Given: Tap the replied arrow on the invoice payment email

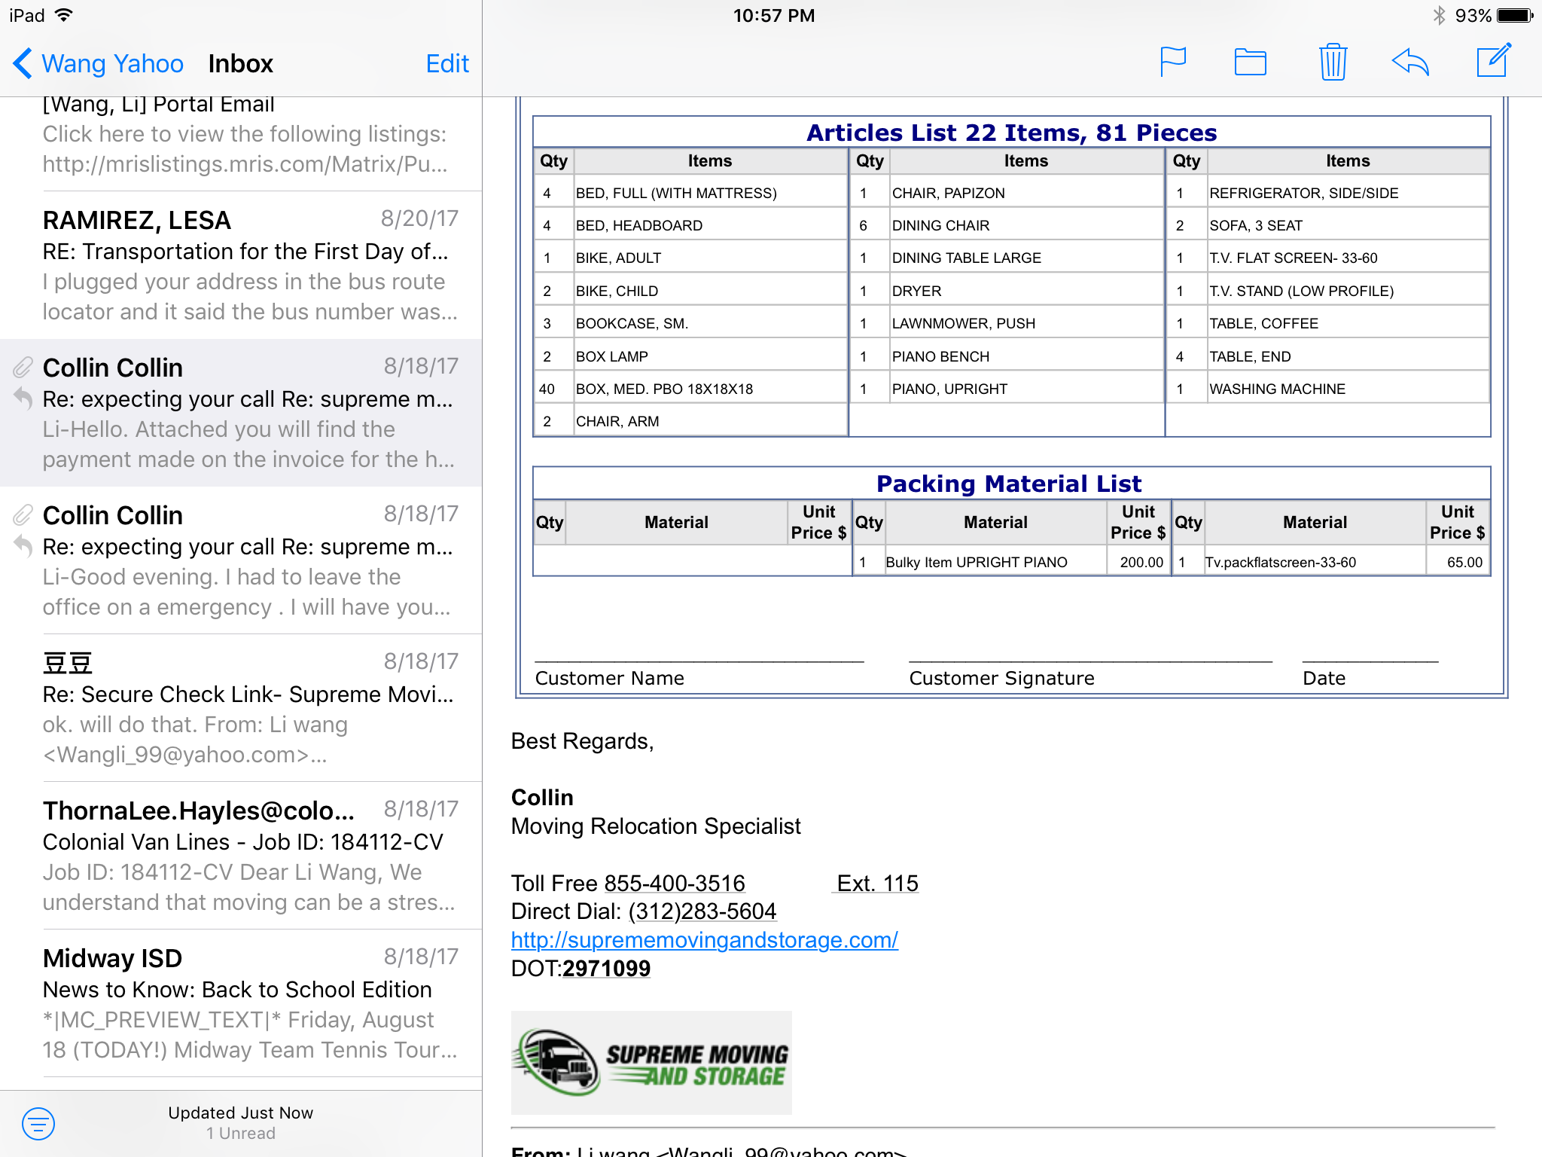Looking at the screenshot, I should 23,398.
